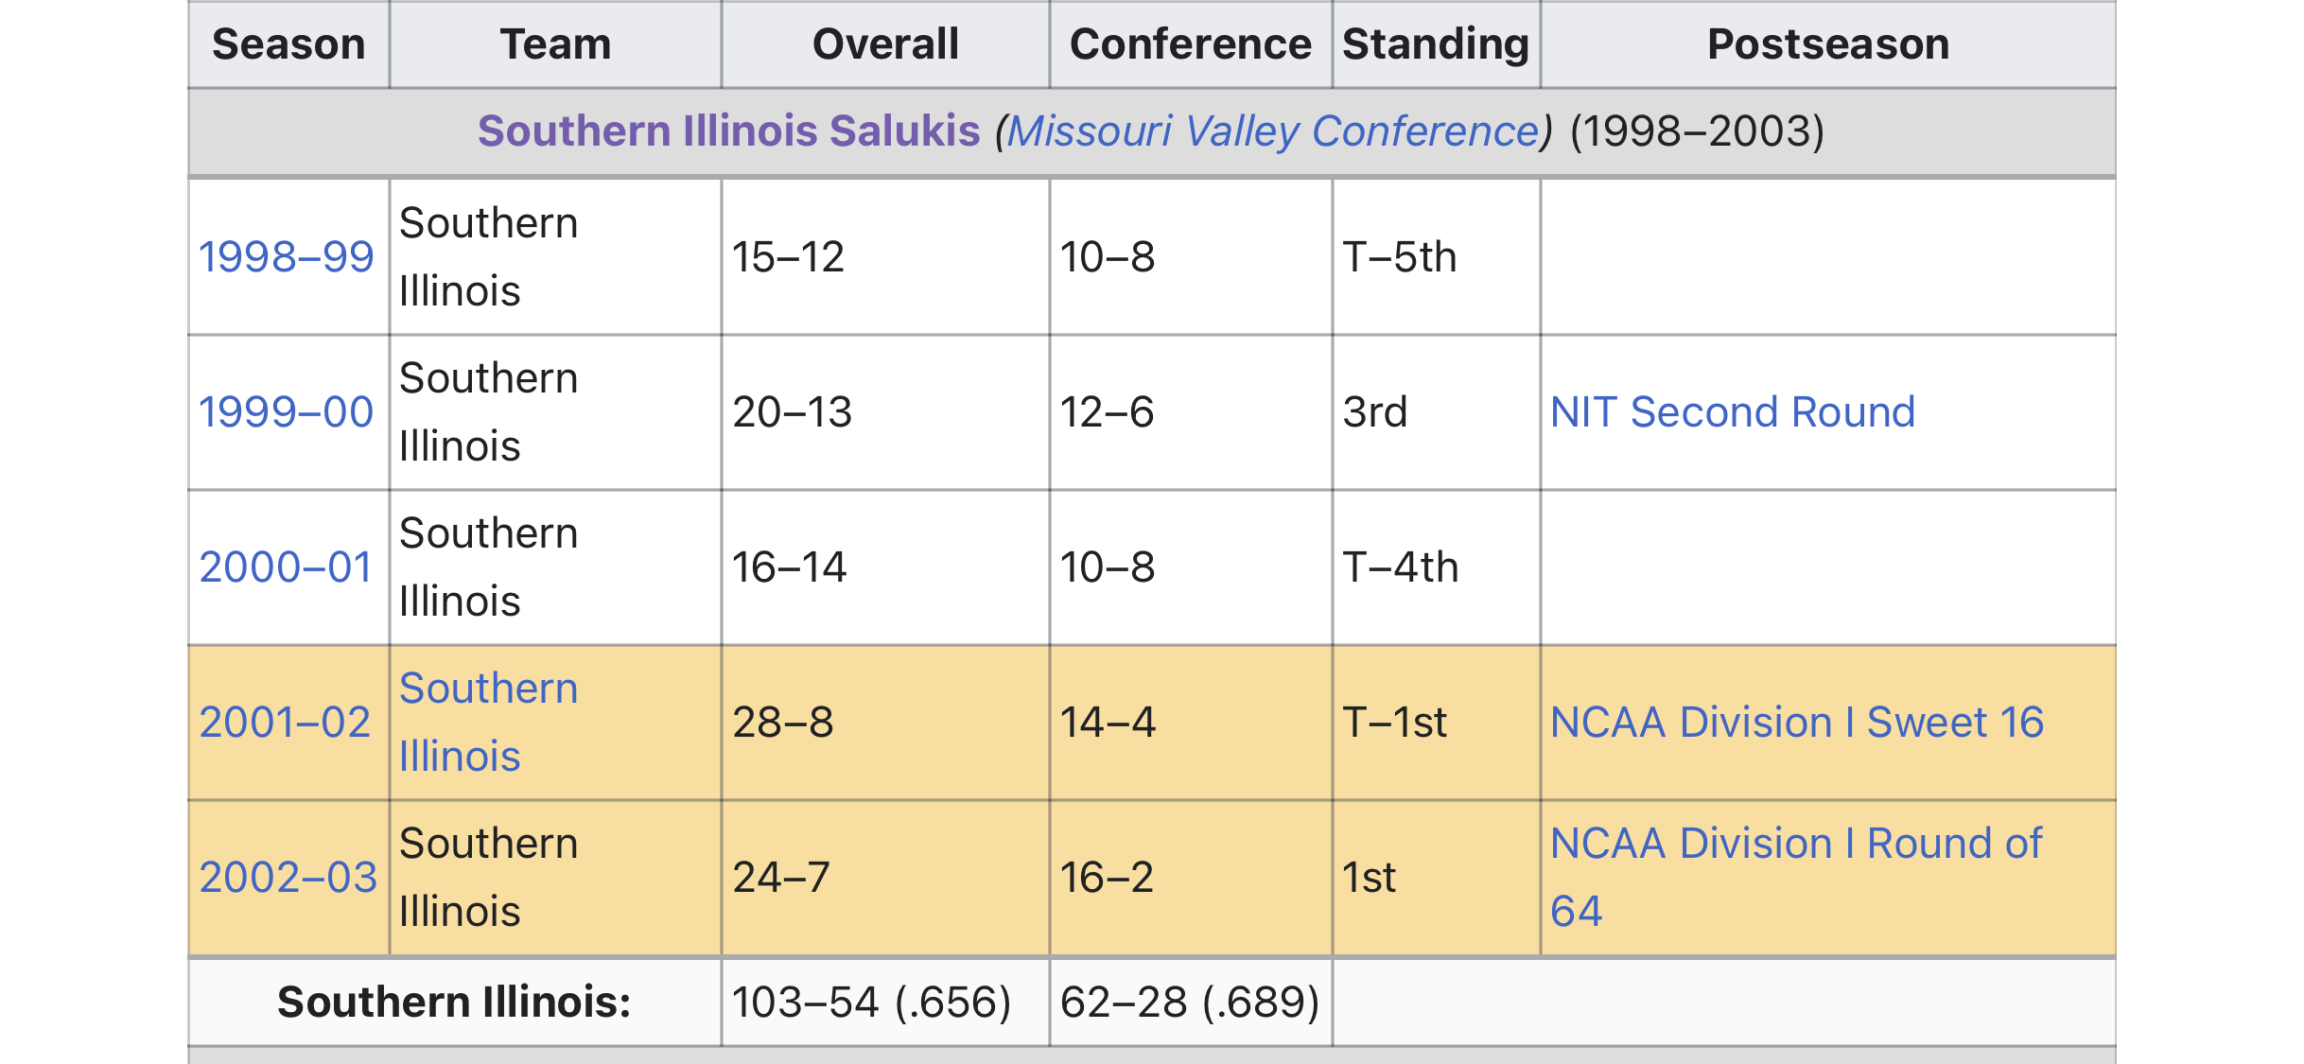Open the 2000–01 season link
Viewport: 2304px width, 1064px height.
pyautogui.click(x=286, y=567)
